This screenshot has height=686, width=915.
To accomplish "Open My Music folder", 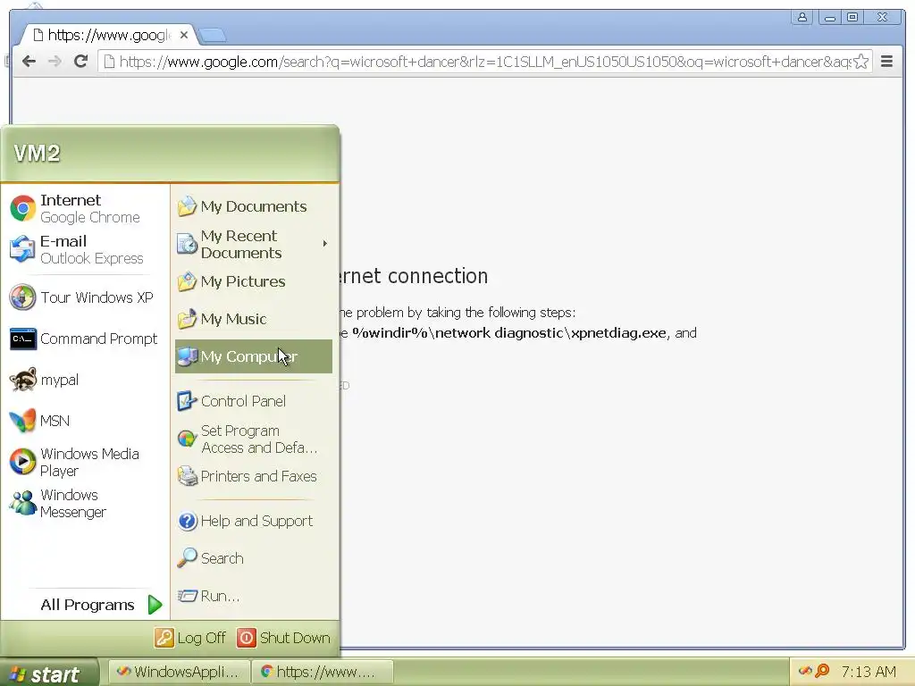I will (253, 319).
